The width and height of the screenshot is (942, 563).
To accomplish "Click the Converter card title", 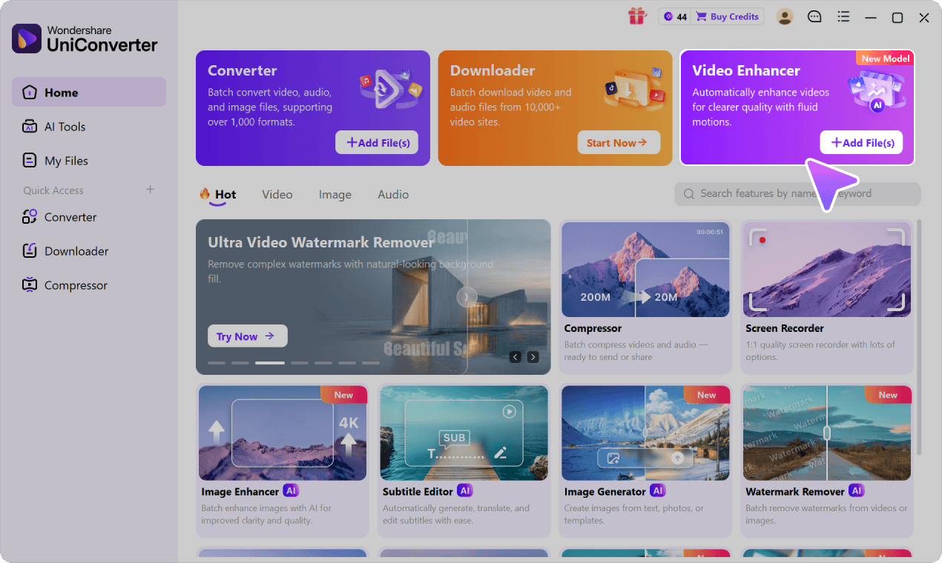I will pos(243,71).
